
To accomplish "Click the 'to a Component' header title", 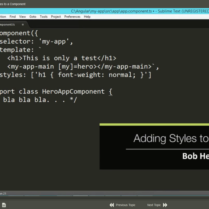I will pyautogui.click(x=13, y=4).
